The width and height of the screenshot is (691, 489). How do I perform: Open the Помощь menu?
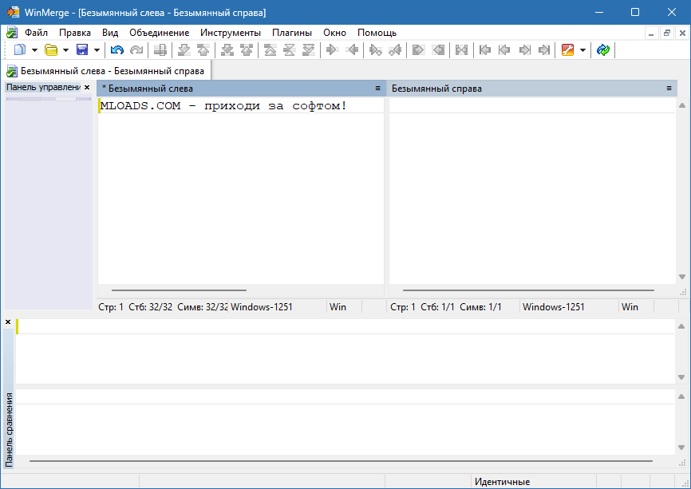(377, 33)
